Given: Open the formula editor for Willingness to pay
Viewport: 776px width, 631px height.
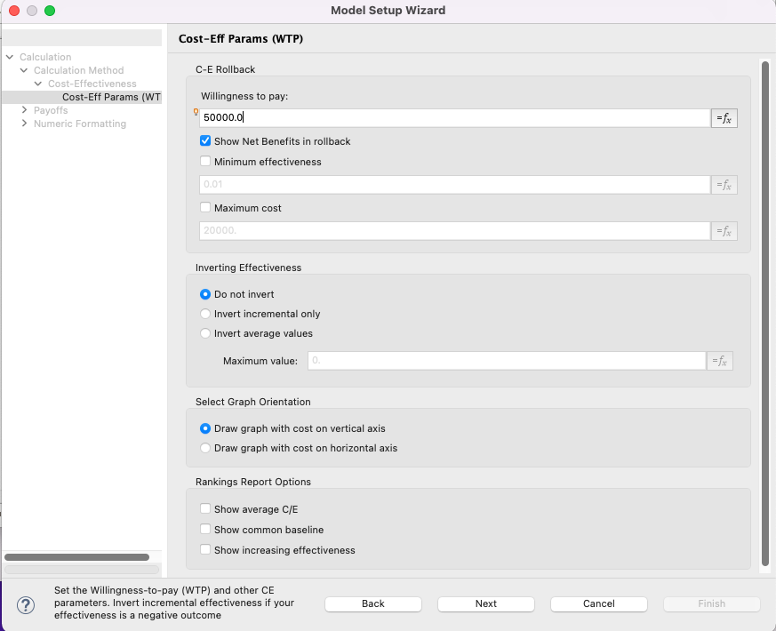Looking at the screenshot, I should [x=724, y=117].
